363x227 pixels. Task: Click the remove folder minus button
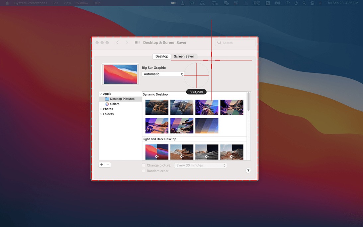(107, 164)
